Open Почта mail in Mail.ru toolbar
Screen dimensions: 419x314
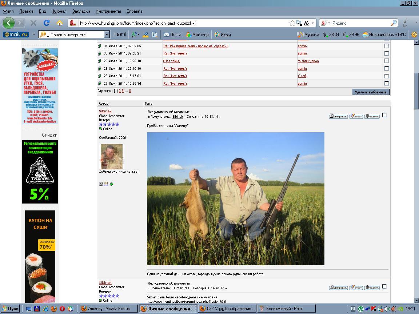coord(172,35)
